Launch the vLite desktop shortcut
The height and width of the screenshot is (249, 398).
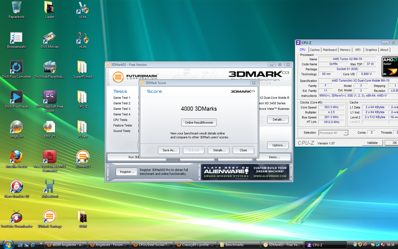coord(83,10)
